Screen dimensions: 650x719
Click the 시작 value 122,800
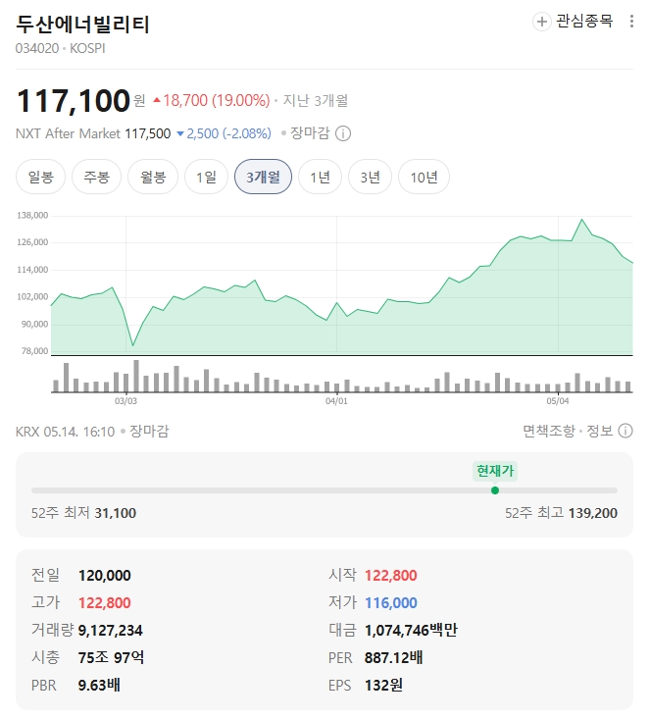click(x=390, y=576)
